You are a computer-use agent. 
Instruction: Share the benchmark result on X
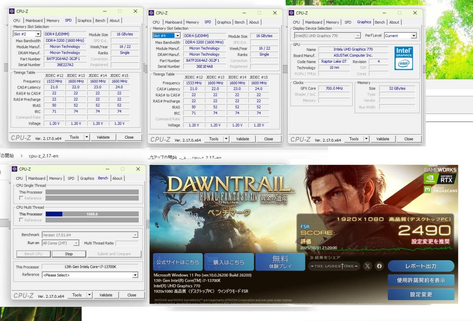[x=367, y=266]
